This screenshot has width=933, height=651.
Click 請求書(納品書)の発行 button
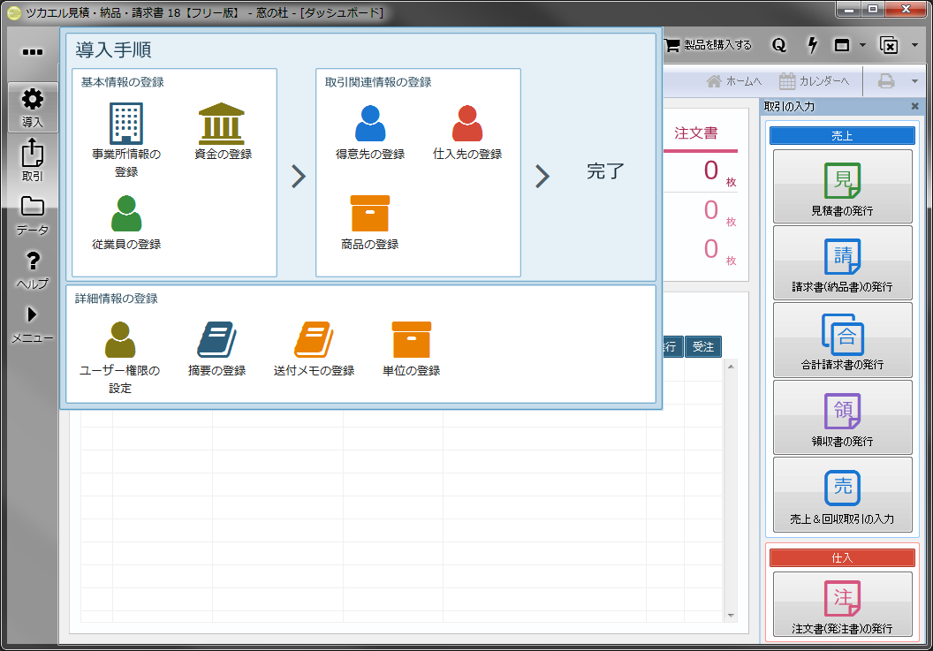coord(842,262)
